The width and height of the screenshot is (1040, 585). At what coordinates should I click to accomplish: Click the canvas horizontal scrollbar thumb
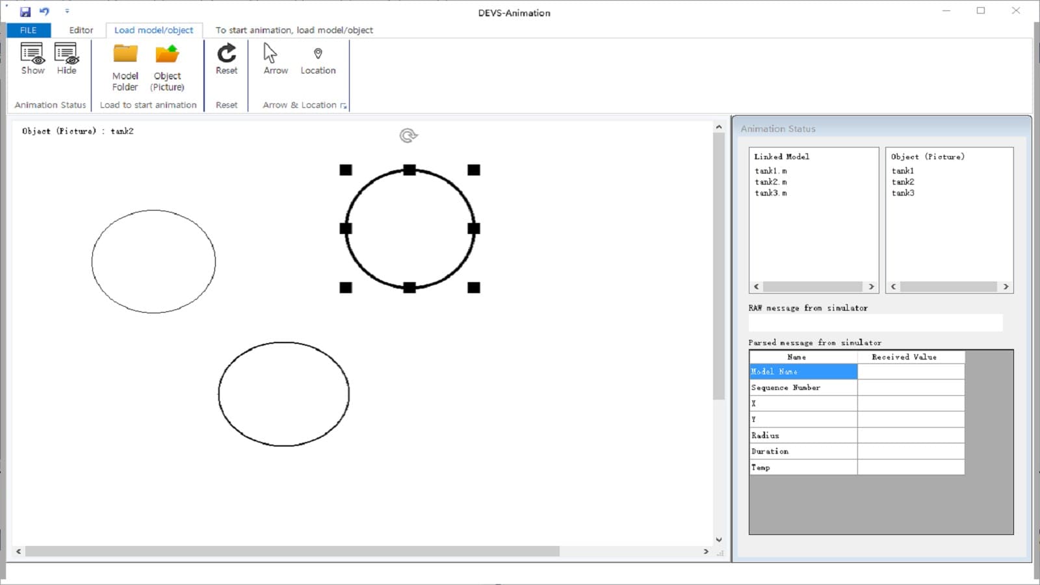click(292, 551)
